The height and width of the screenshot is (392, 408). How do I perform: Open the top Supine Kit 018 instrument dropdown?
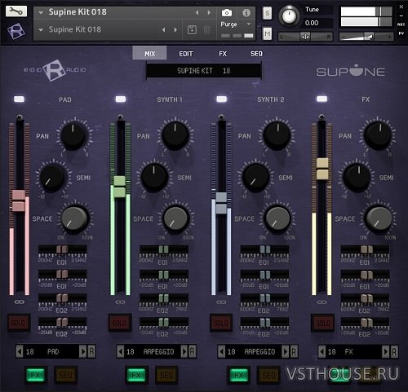pyautogui.click(x=41, y=12)
